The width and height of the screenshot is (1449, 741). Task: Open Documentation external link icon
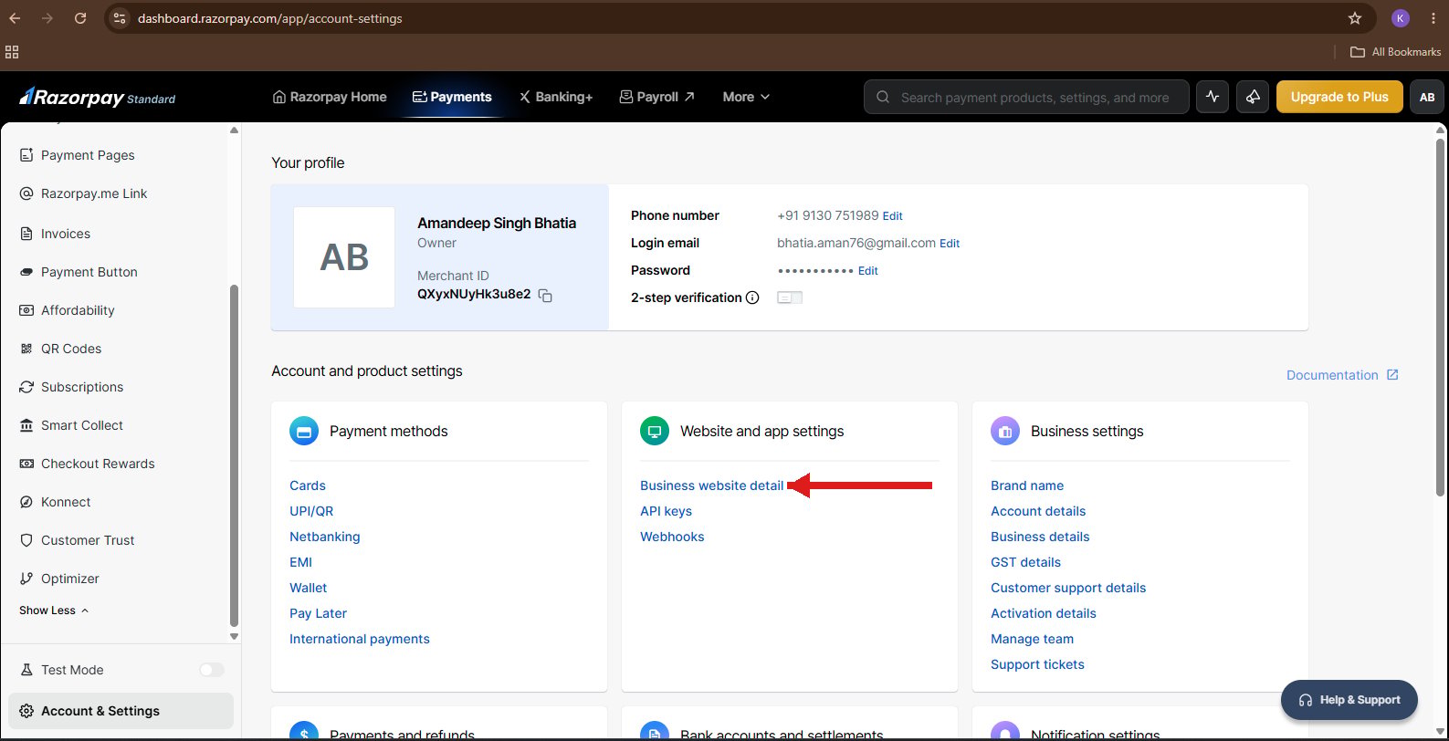1392,374
